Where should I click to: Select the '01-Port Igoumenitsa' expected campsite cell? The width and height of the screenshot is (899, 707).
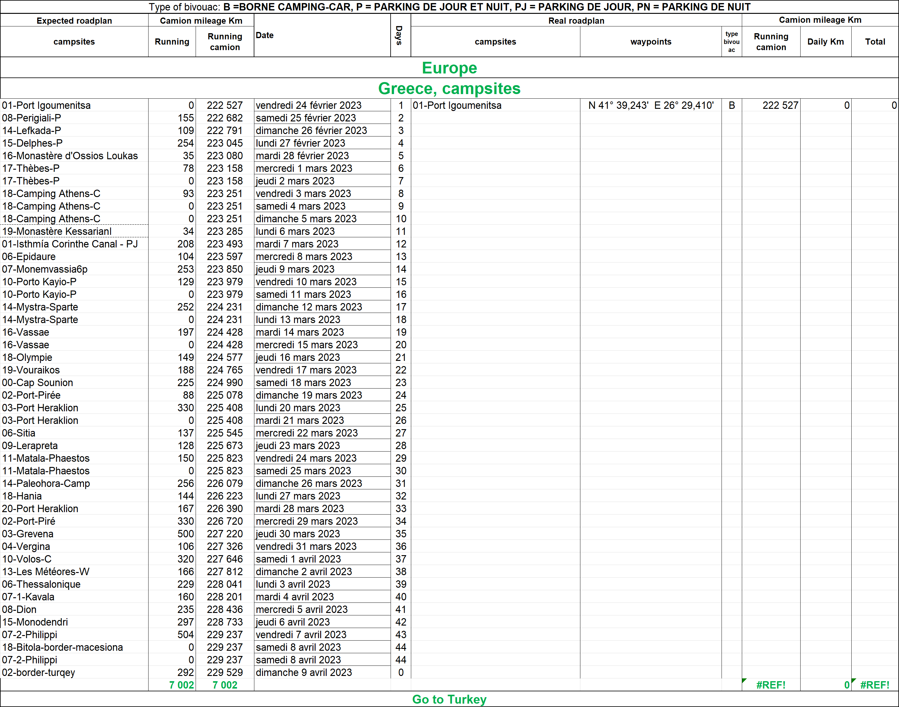[46, 105]
